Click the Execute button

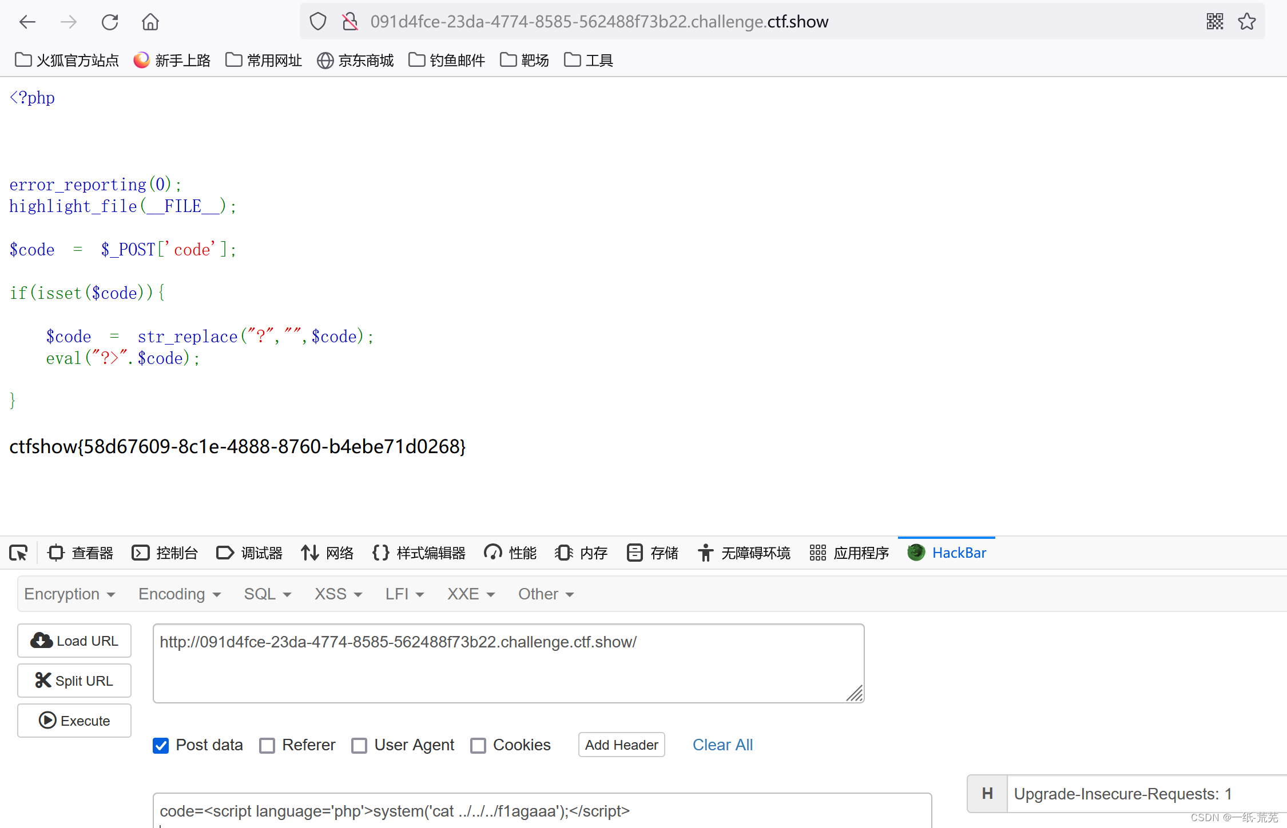coord(74,721)
